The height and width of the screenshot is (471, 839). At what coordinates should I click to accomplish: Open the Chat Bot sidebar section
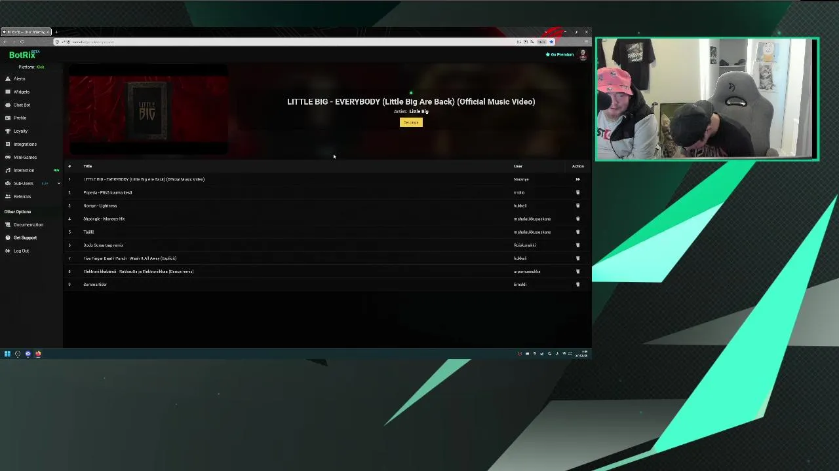point(22,105)
